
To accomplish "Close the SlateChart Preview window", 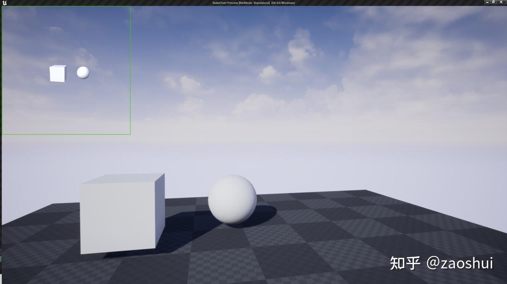I will (501, 2).
